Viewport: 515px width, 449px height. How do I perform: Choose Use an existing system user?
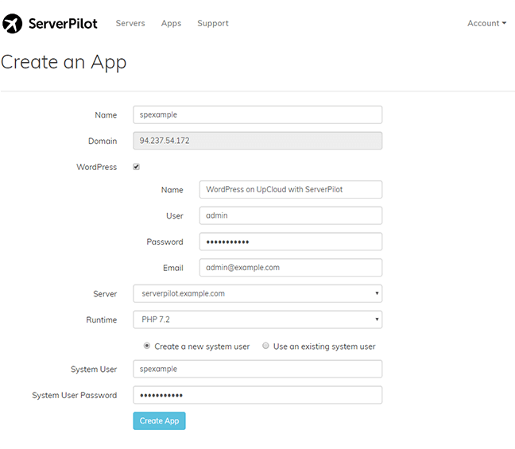coord(265,346)
